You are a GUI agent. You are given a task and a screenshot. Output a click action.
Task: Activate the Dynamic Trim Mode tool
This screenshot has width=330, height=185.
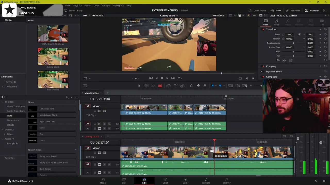coord(153,86)
